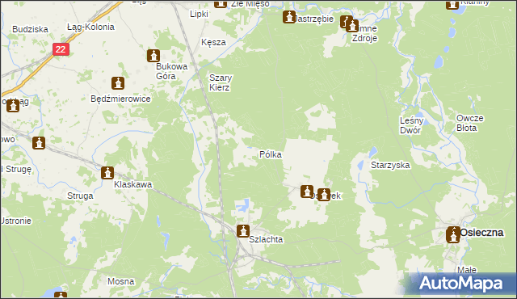The width and height of the screenshot is (517, 299).
Task: Select the Mosna village label
Action: [120, 281]
